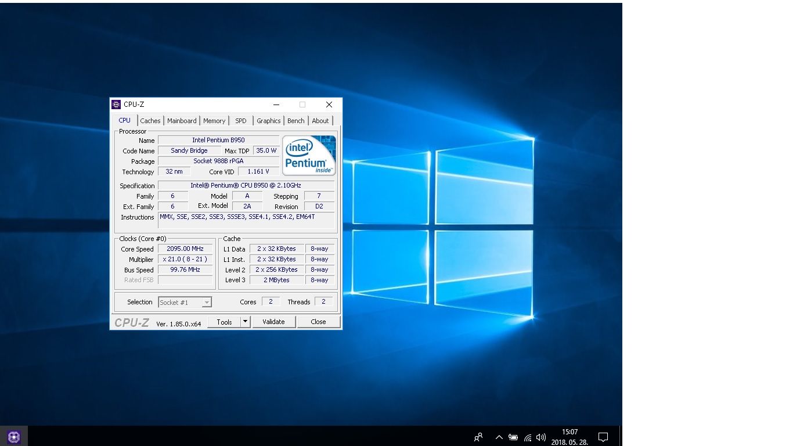Switch to the Graphics tab
Viewport: 793px width, 446px height.
[269, 121]
